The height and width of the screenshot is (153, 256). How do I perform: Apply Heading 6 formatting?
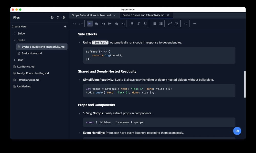(x=123, y=24)
